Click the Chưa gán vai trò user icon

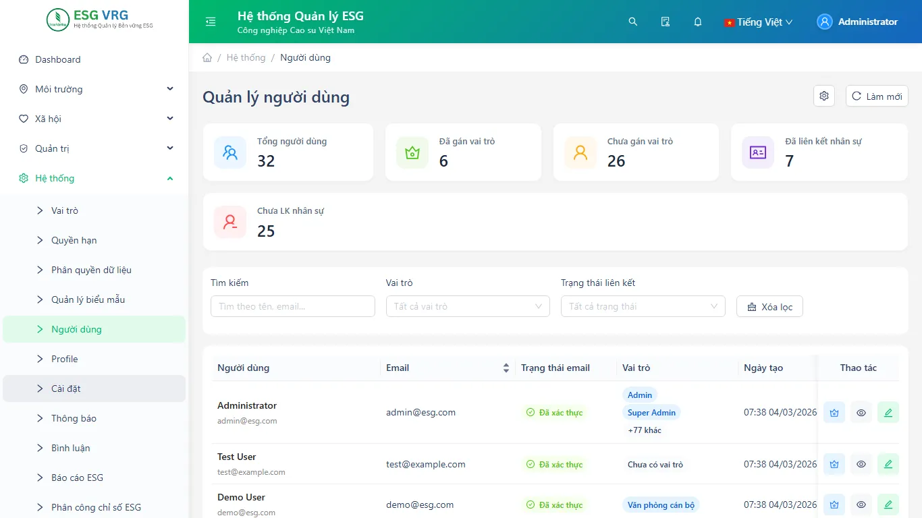click(x=580, y=152)
